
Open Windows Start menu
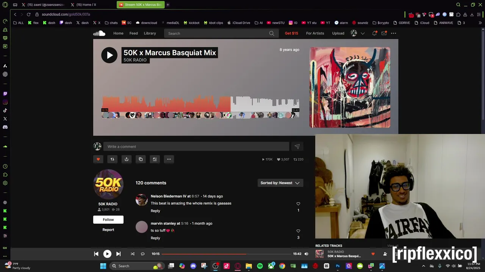(103, 266)
